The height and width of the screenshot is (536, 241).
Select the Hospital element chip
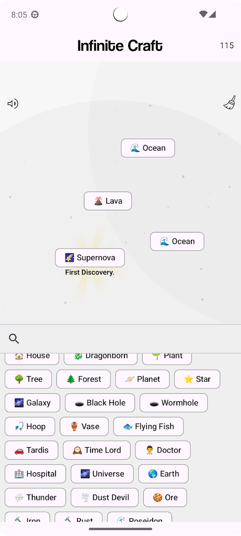[36, 474]
